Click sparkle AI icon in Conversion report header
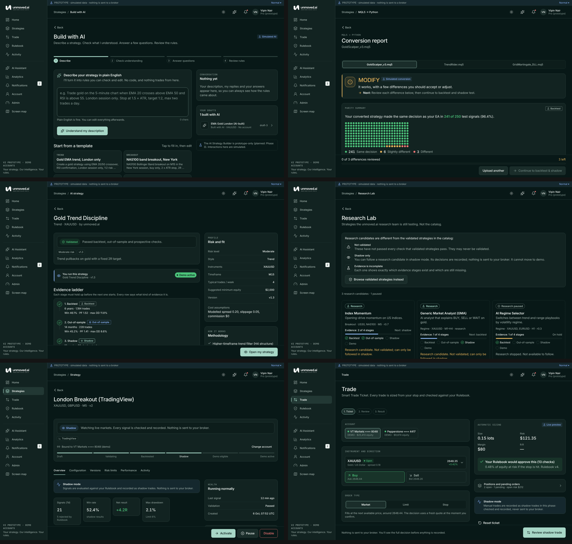This screenshot has width=572, height=544. pos(522,12)
